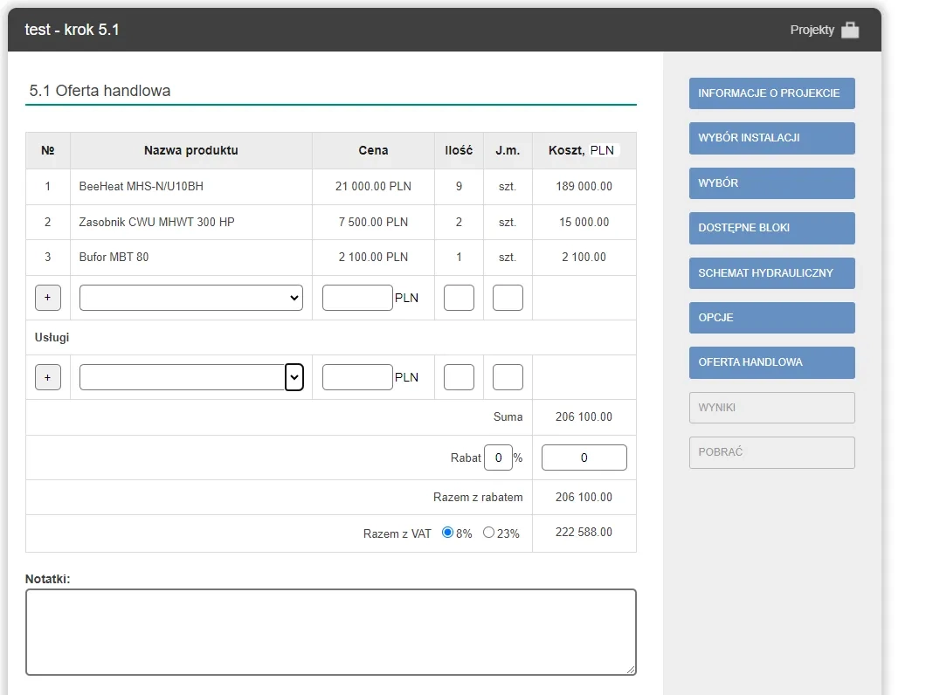
Task: Open the Usługi service dropdown
Action: 190,377
